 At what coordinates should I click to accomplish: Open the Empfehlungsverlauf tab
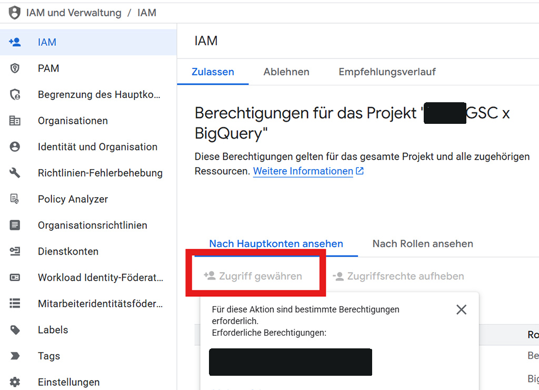(x=387, y=72)
